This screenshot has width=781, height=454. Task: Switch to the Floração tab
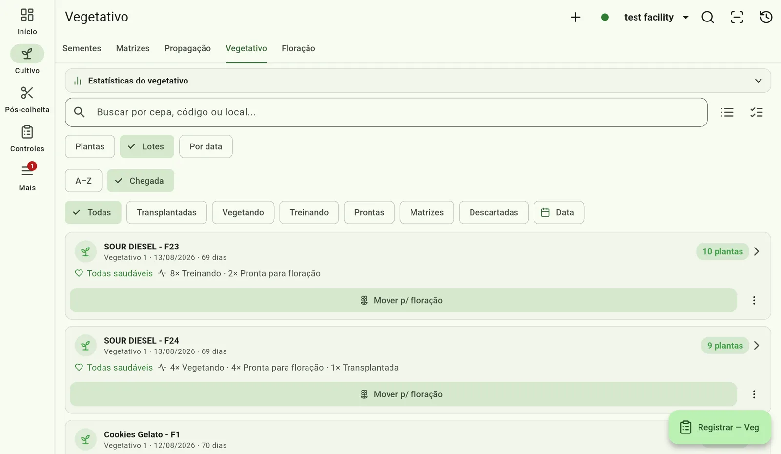(x=298, y=48)
